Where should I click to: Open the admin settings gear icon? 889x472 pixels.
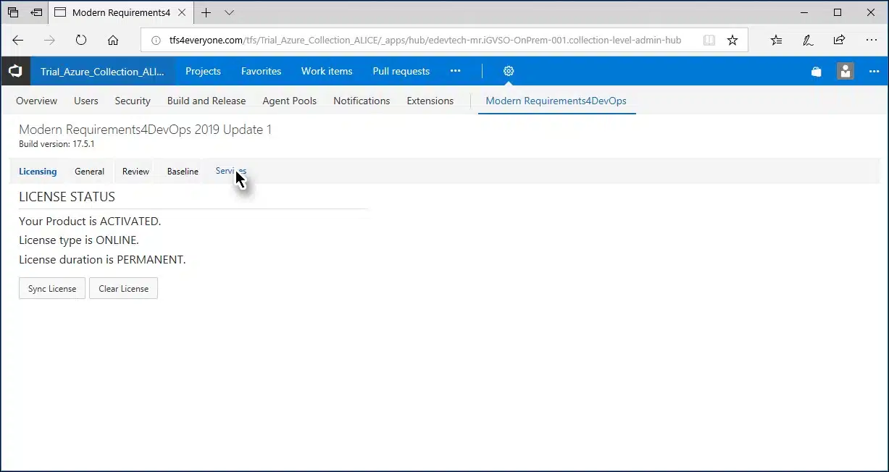(x=509, y=71)
